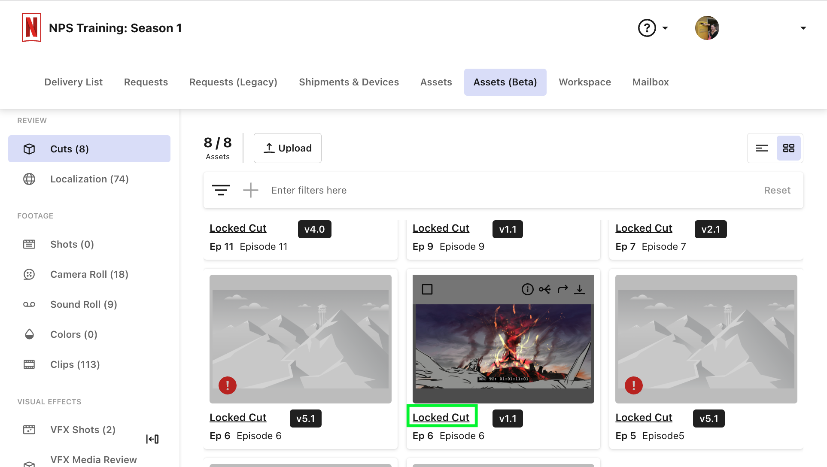Open Locked Cut link for Episode 7
This screenshot has height=467, width=827.
tap(644, 228)
